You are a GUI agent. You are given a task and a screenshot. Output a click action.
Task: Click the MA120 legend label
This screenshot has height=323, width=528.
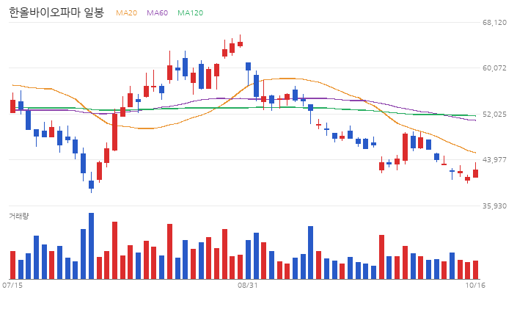(x=190, y=12)
